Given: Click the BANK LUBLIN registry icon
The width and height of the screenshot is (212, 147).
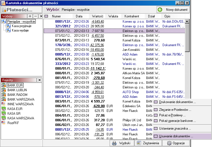Looking at the screenshot, I should (x=4, y=90).
